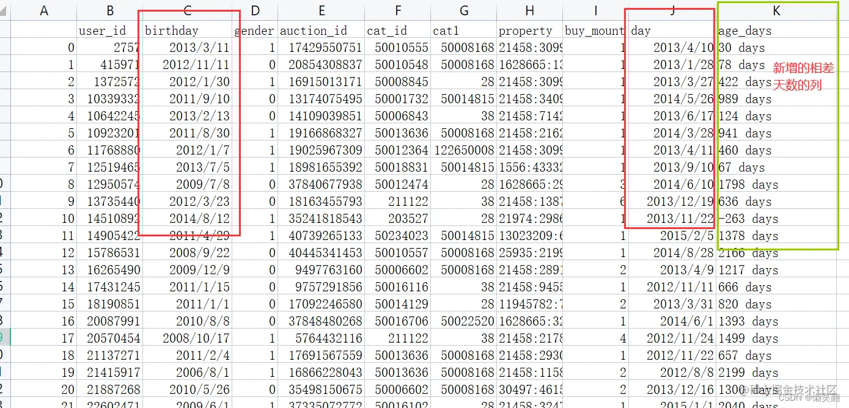Select user_id cell 21887268
The height and width of the screenshot is (408, 849).
coord(109,390)
